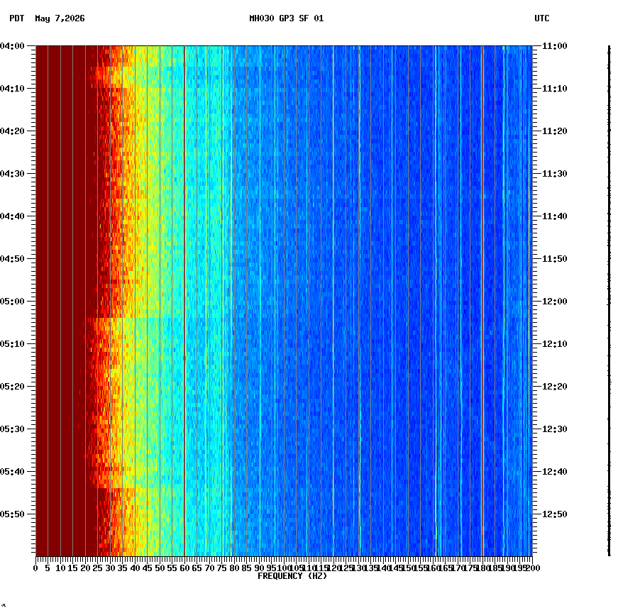Select the 04:10 PDT time label

[x=12, y=89]
